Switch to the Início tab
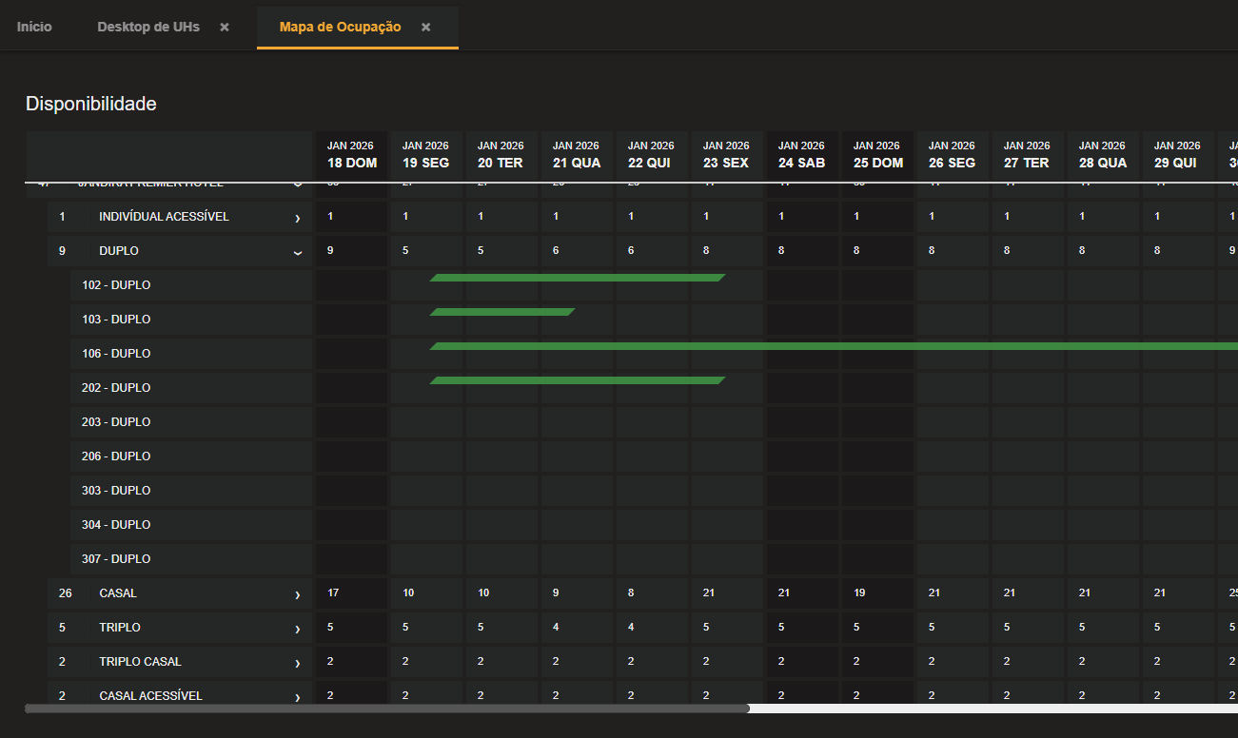1238x738 pixels. coord(34,28)
